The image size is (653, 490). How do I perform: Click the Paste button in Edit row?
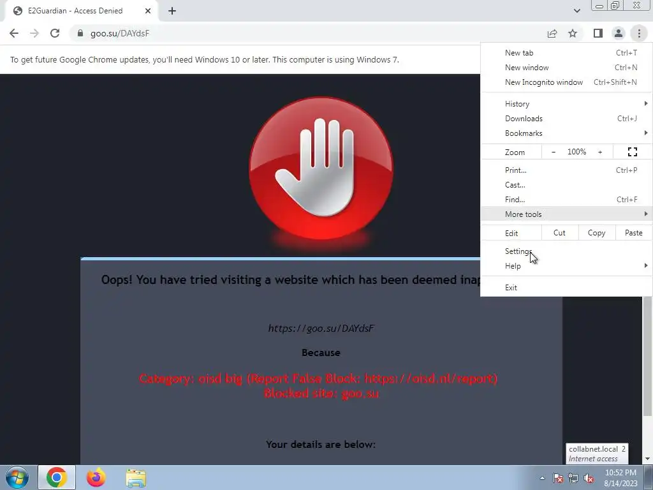pos(633,233)
